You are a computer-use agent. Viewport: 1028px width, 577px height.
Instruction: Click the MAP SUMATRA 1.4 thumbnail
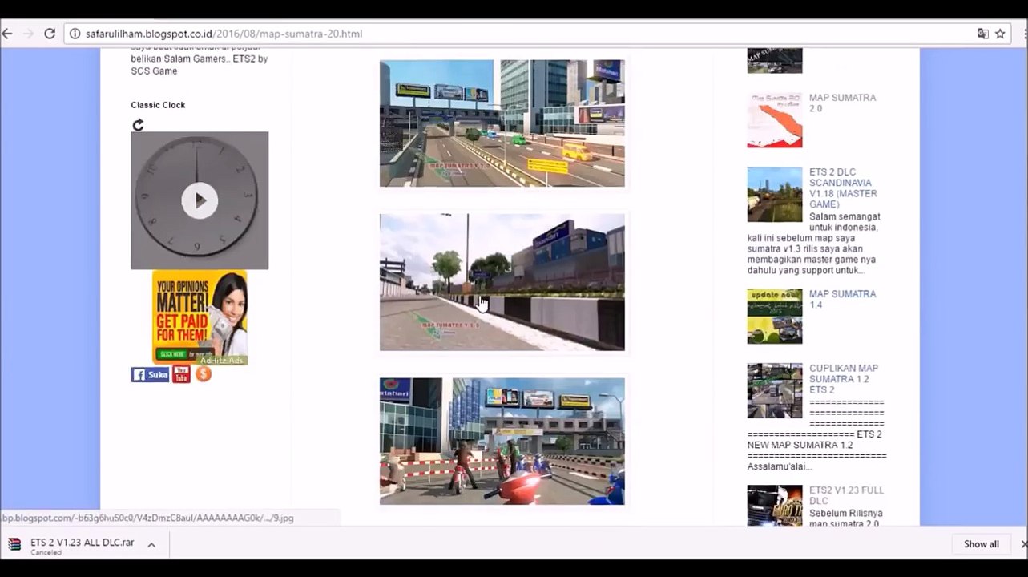click(x=775, y=317)
